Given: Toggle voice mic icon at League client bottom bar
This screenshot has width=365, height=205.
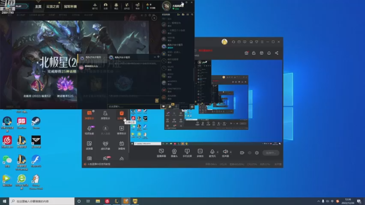Looking at the screenshot, I should pos(176,107).
